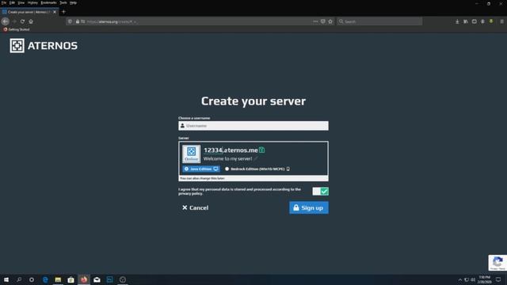Select the Bedrock Edition radio button
This screenshot has width=507, height=285.
[x=227, y=169]
